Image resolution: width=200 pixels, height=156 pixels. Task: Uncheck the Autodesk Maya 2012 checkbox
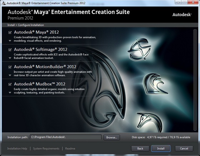(x=10, y=32)
